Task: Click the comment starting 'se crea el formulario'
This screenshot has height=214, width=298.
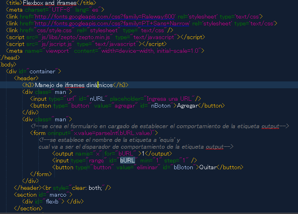Action: pyautogui.click(x=160, y=126)
